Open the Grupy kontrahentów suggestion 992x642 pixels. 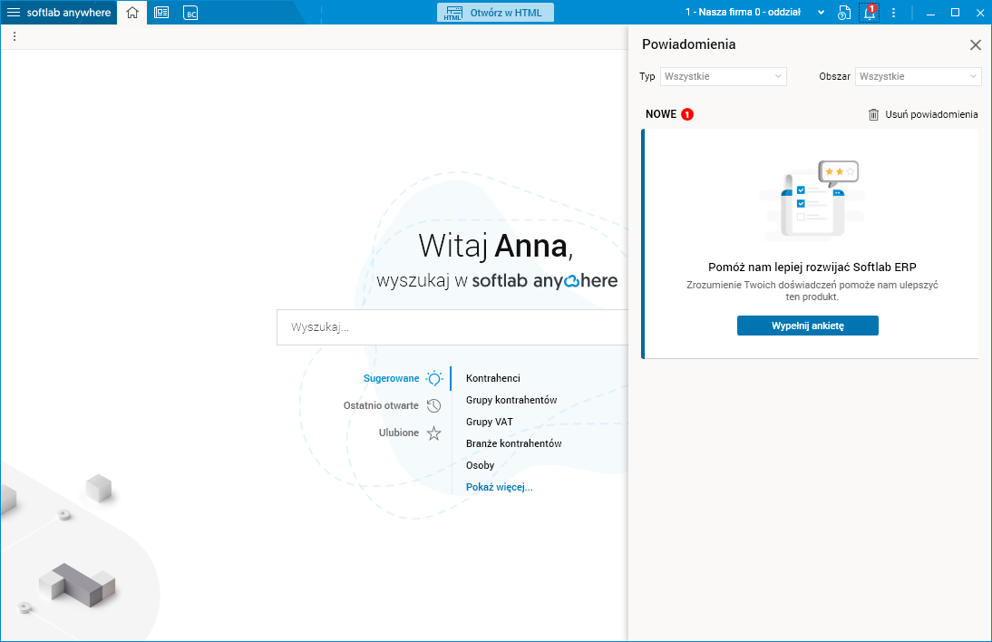pos(511,400)
